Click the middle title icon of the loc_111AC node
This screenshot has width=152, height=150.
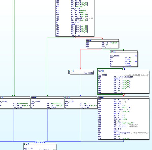[x=34, y=97]
